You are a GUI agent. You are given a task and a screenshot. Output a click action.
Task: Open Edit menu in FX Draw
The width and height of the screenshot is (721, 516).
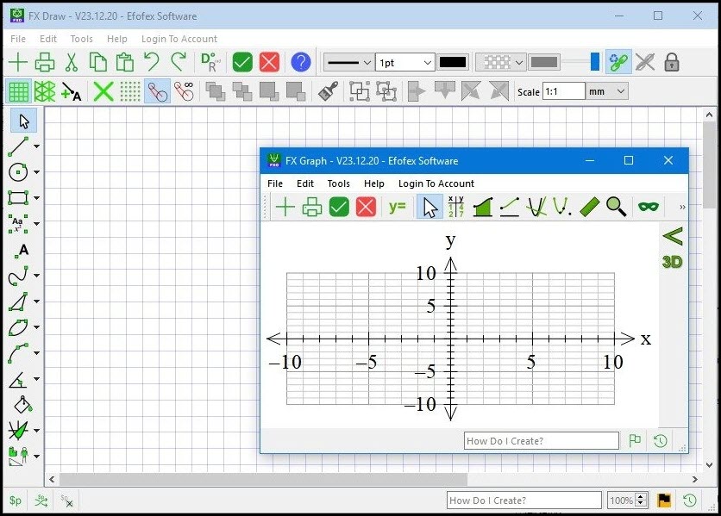(47, 39)
